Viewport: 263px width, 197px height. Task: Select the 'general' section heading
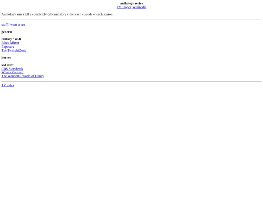click(x=7, y=32)
